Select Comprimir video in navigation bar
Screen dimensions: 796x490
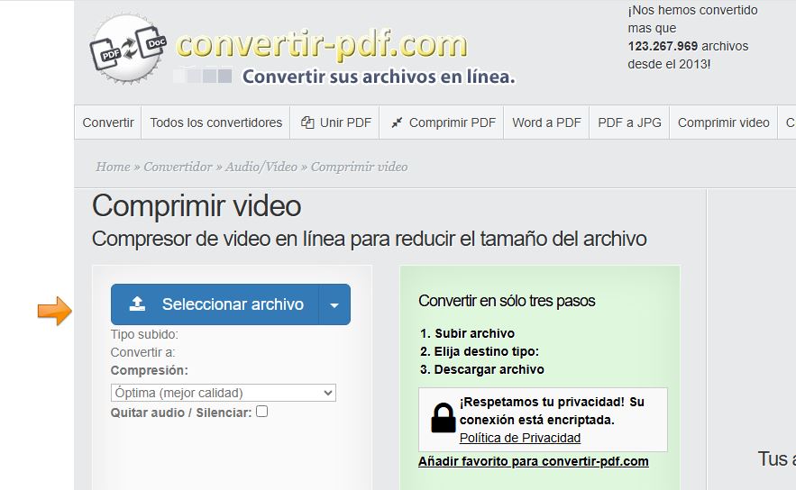point(723,122)
